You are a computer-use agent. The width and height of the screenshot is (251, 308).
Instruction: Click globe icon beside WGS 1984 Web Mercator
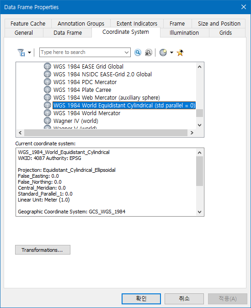click(x=48, y=97)
